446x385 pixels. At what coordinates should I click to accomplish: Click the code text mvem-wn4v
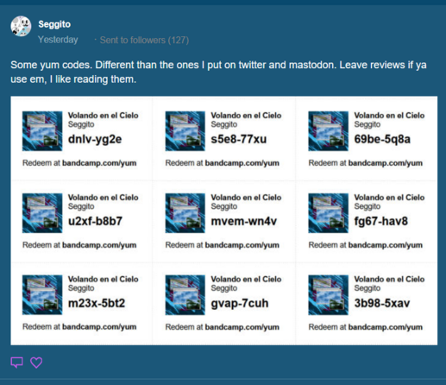click(x=244, y=221)
